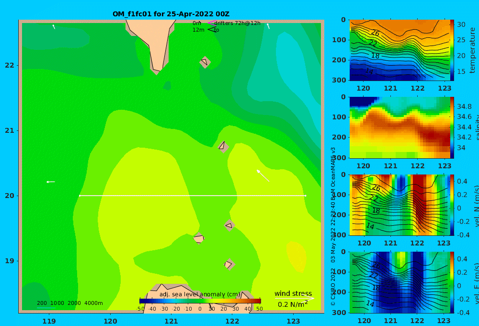Click main map longitude label 121

point(171,321)
